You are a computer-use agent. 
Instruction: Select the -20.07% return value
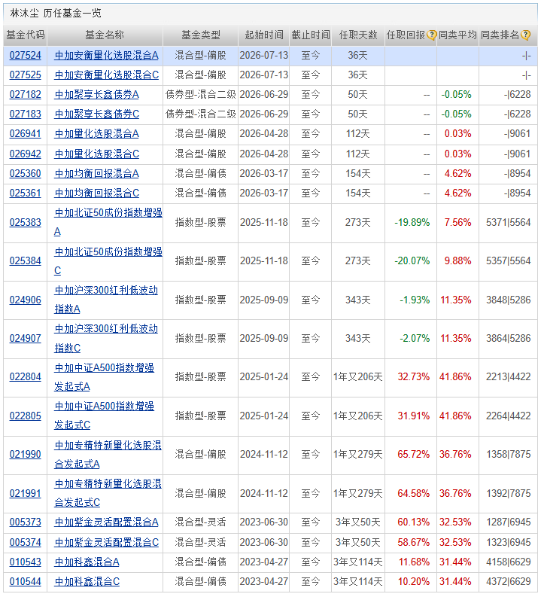(412, 261)
